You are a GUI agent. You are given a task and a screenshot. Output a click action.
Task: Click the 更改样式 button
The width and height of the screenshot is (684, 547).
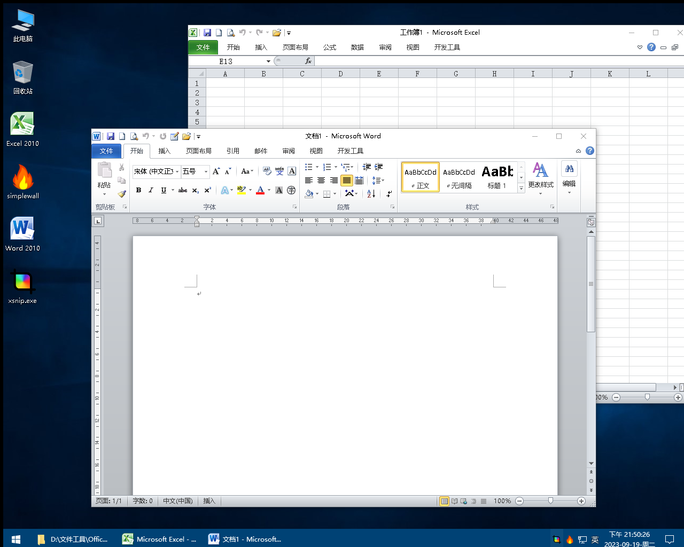click(541, 178)
